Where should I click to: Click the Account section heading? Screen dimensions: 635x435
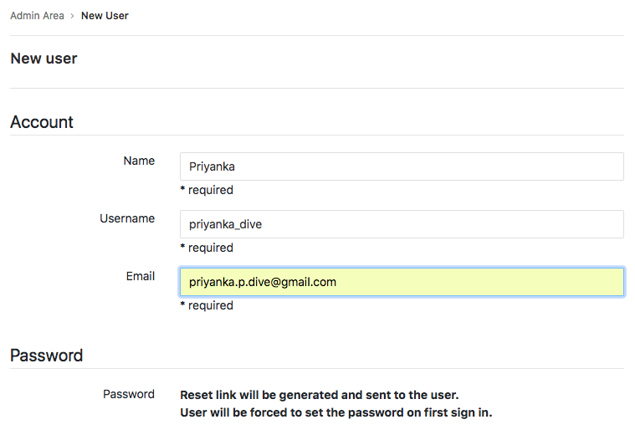click(42, 122)
